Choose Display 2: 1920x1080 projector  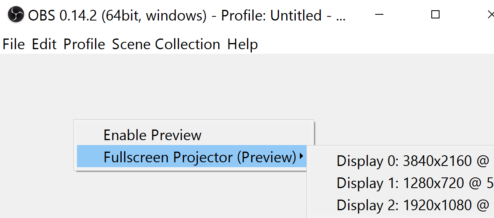[413, 204]
